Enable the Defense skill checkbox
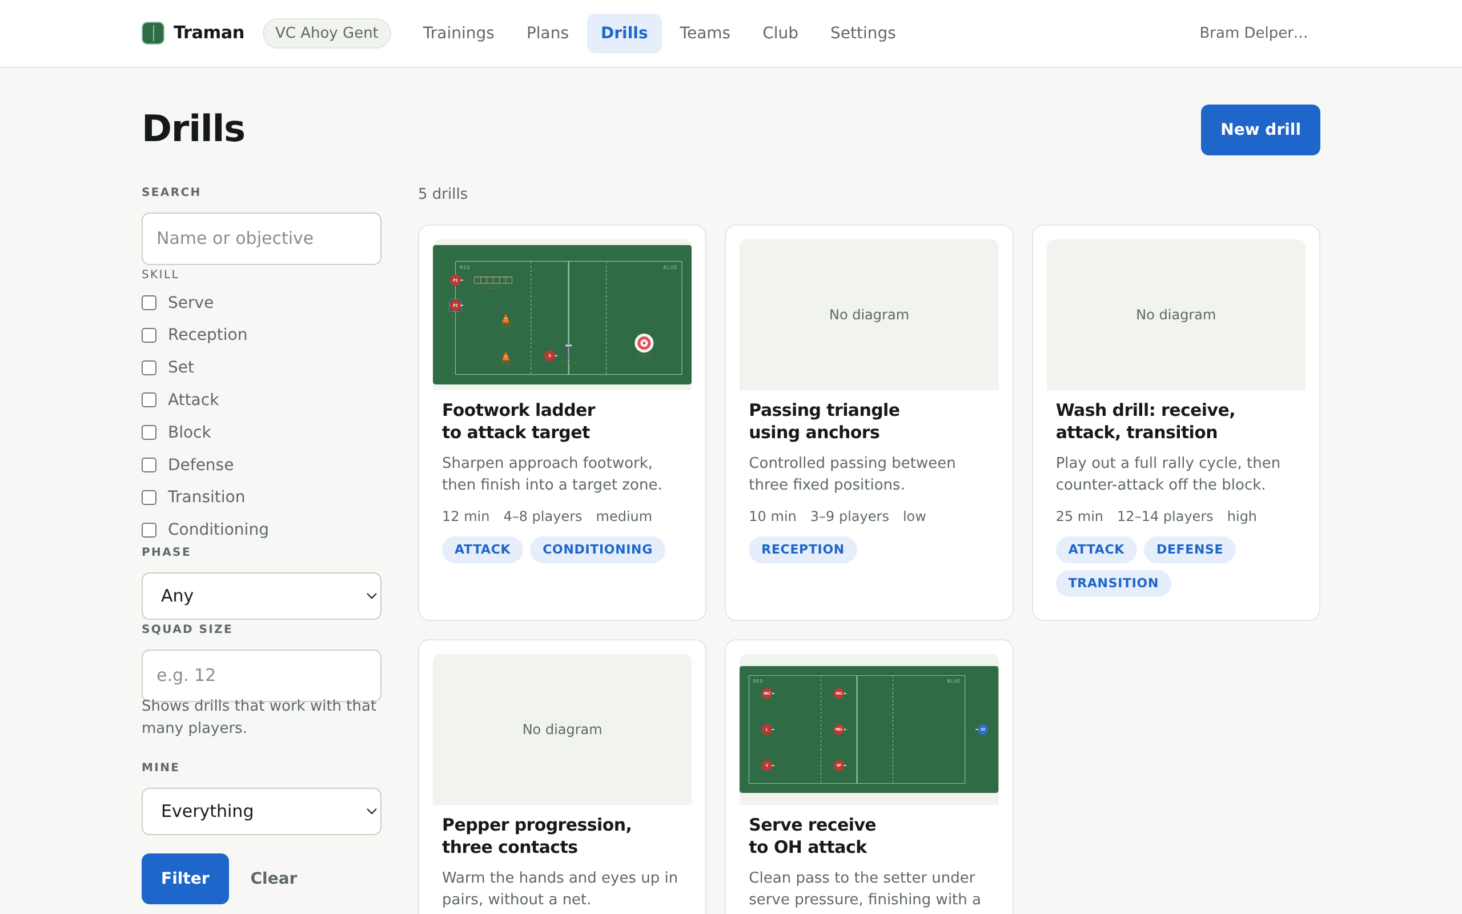Screen dimensions: 1462x914 tap(149, 465)
